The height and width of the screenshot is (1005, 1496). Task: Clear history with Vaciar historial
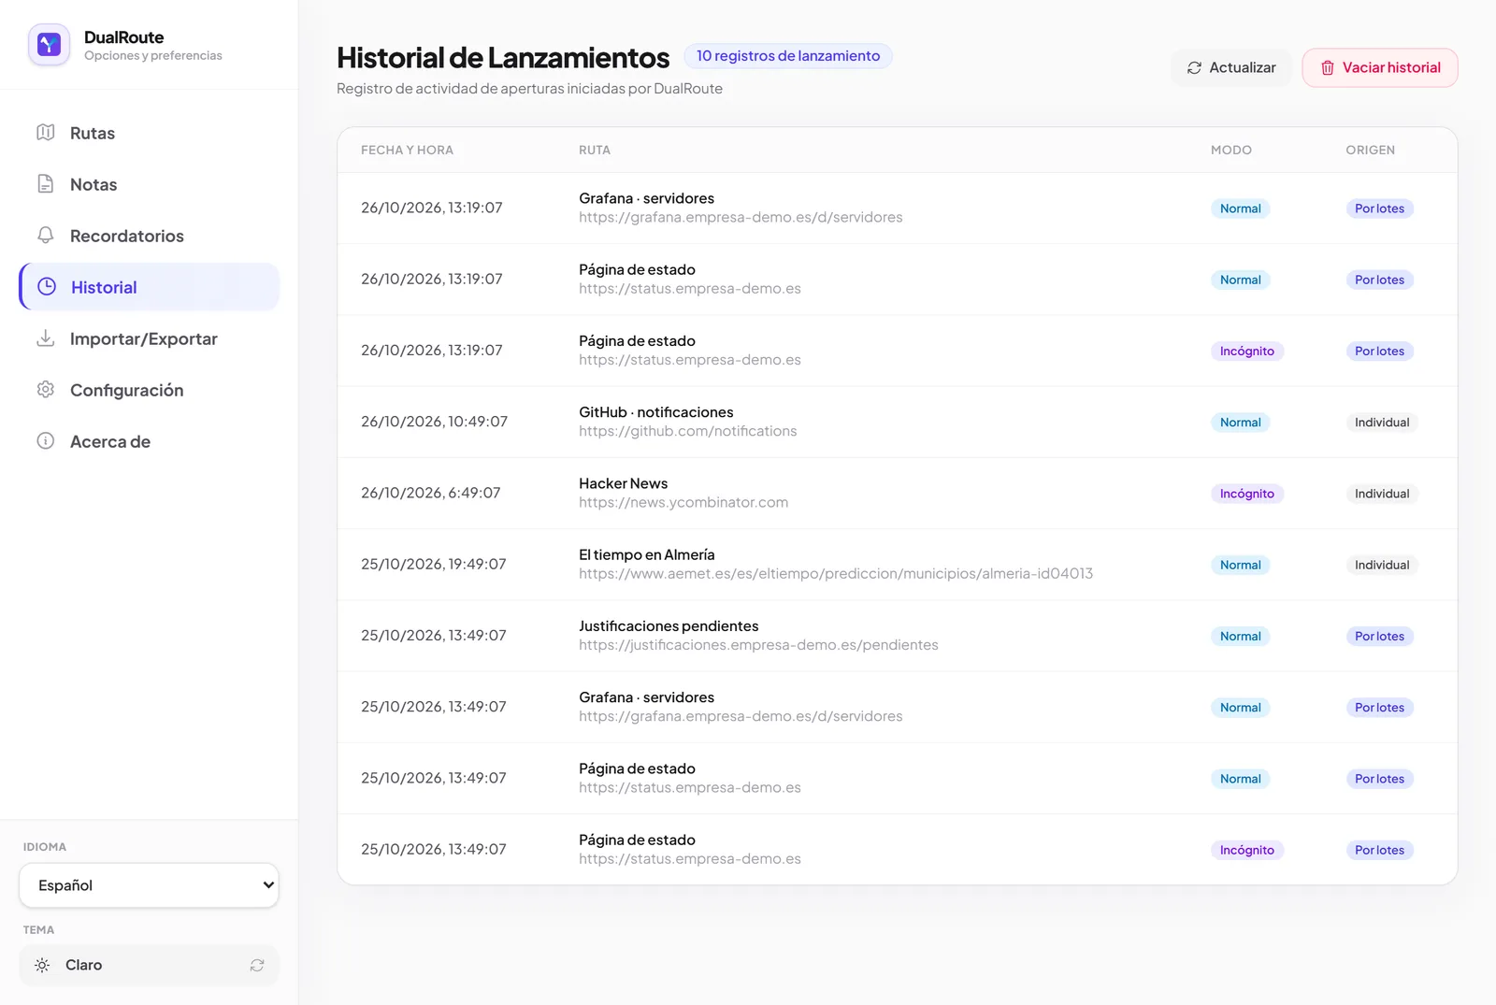point(1379,68)
